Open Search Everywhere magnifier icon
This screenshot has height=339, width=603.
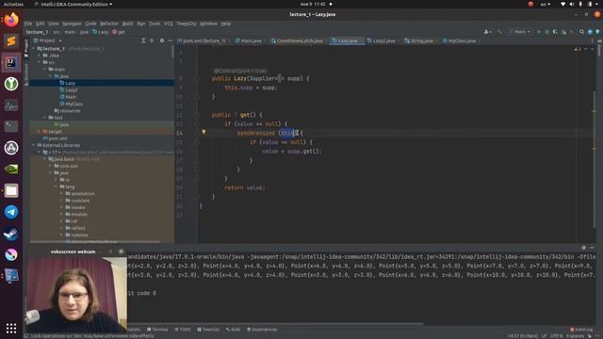pos(582,32)
